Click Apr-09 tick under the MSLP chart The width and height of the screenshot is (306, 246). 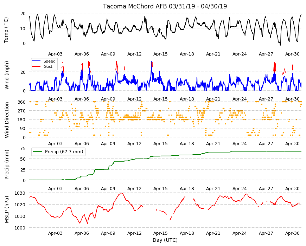(108, 233)
